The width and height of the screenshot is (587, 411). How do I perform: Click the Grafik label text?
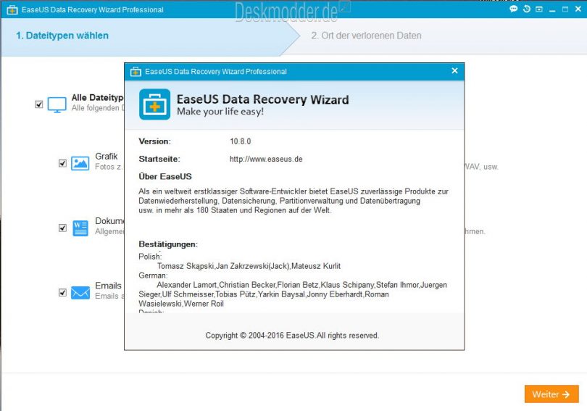point(107,156)
